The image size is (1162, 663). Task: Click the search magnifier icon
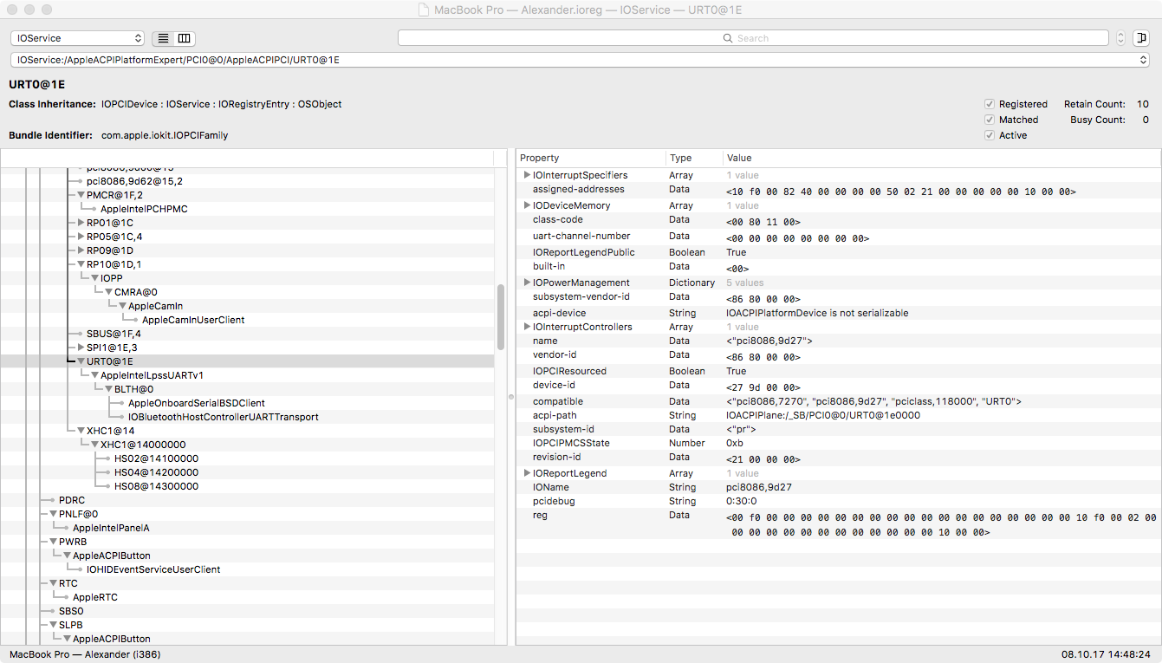(x=729, y=38)
